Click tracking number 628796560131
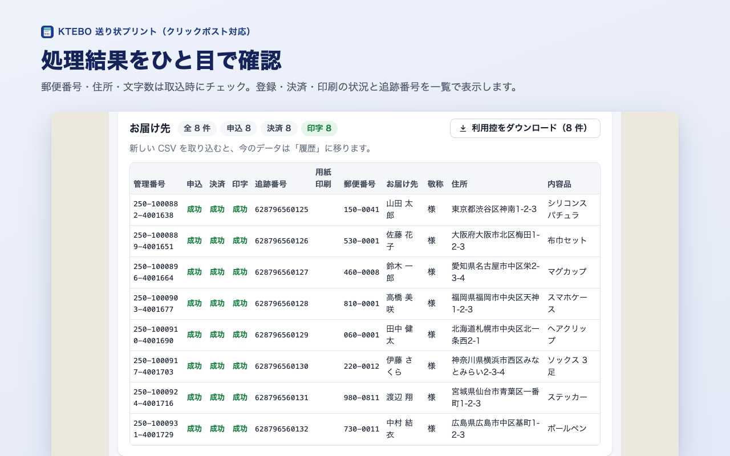The width and height of the screenshot is (730, 456). 282,397
